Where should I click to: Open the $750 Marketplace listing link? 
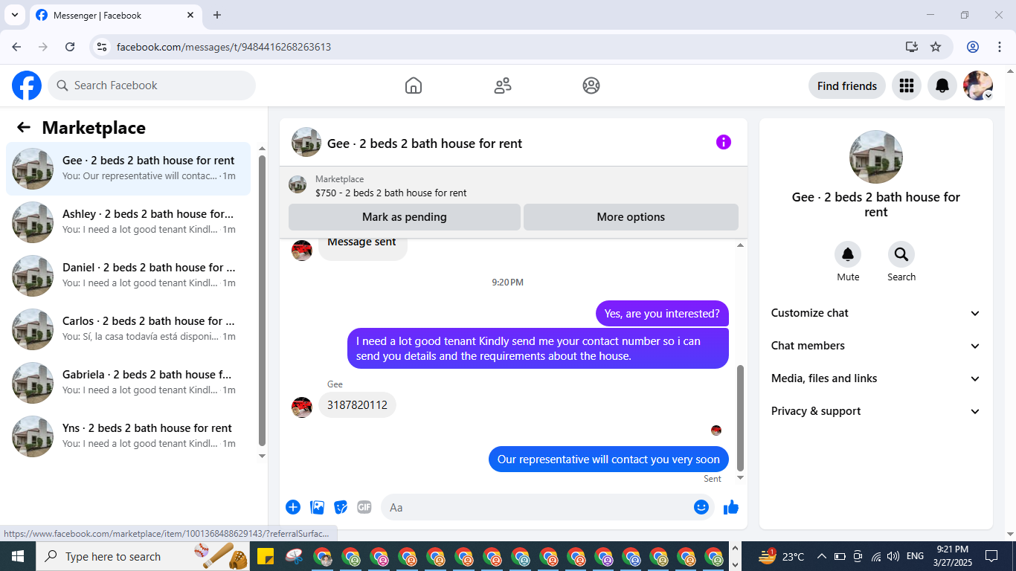(x=391, y=193)
